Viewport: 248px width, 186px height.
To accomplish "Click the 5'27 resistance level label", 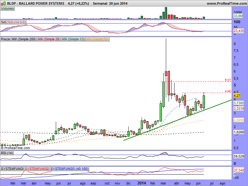I will (x=228, y=80).
